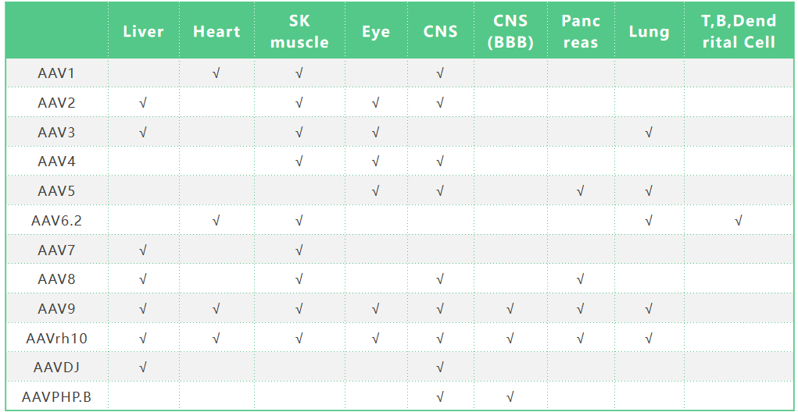This screenshot has height=412, width=798.
Task: Select AAV3 checkmark in Lung column
Action: click(x=649, y=133)
